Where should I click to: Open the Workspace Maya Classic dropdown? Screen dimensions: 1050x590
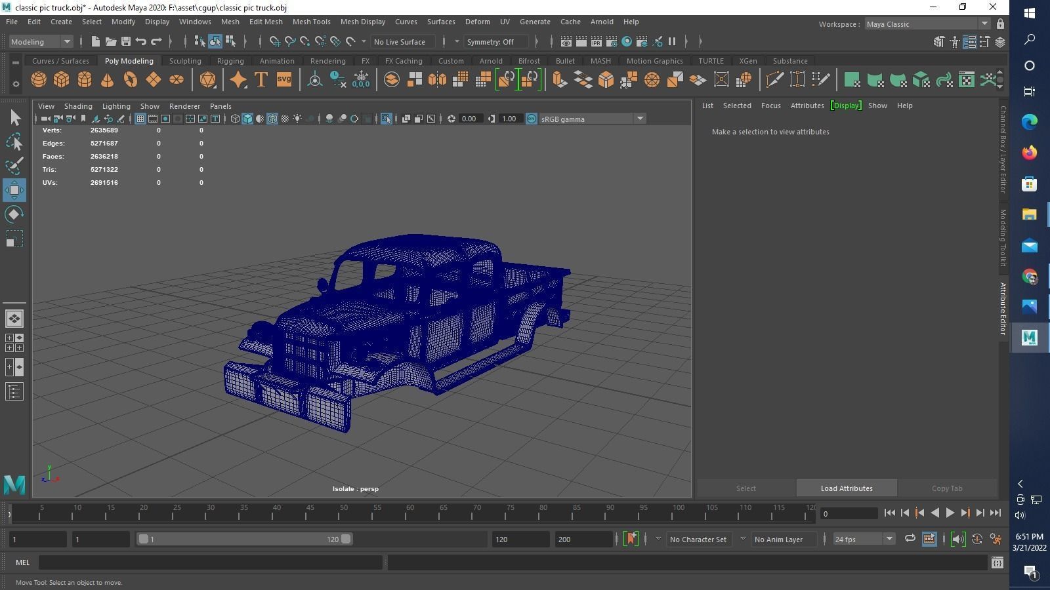[927, 24]
